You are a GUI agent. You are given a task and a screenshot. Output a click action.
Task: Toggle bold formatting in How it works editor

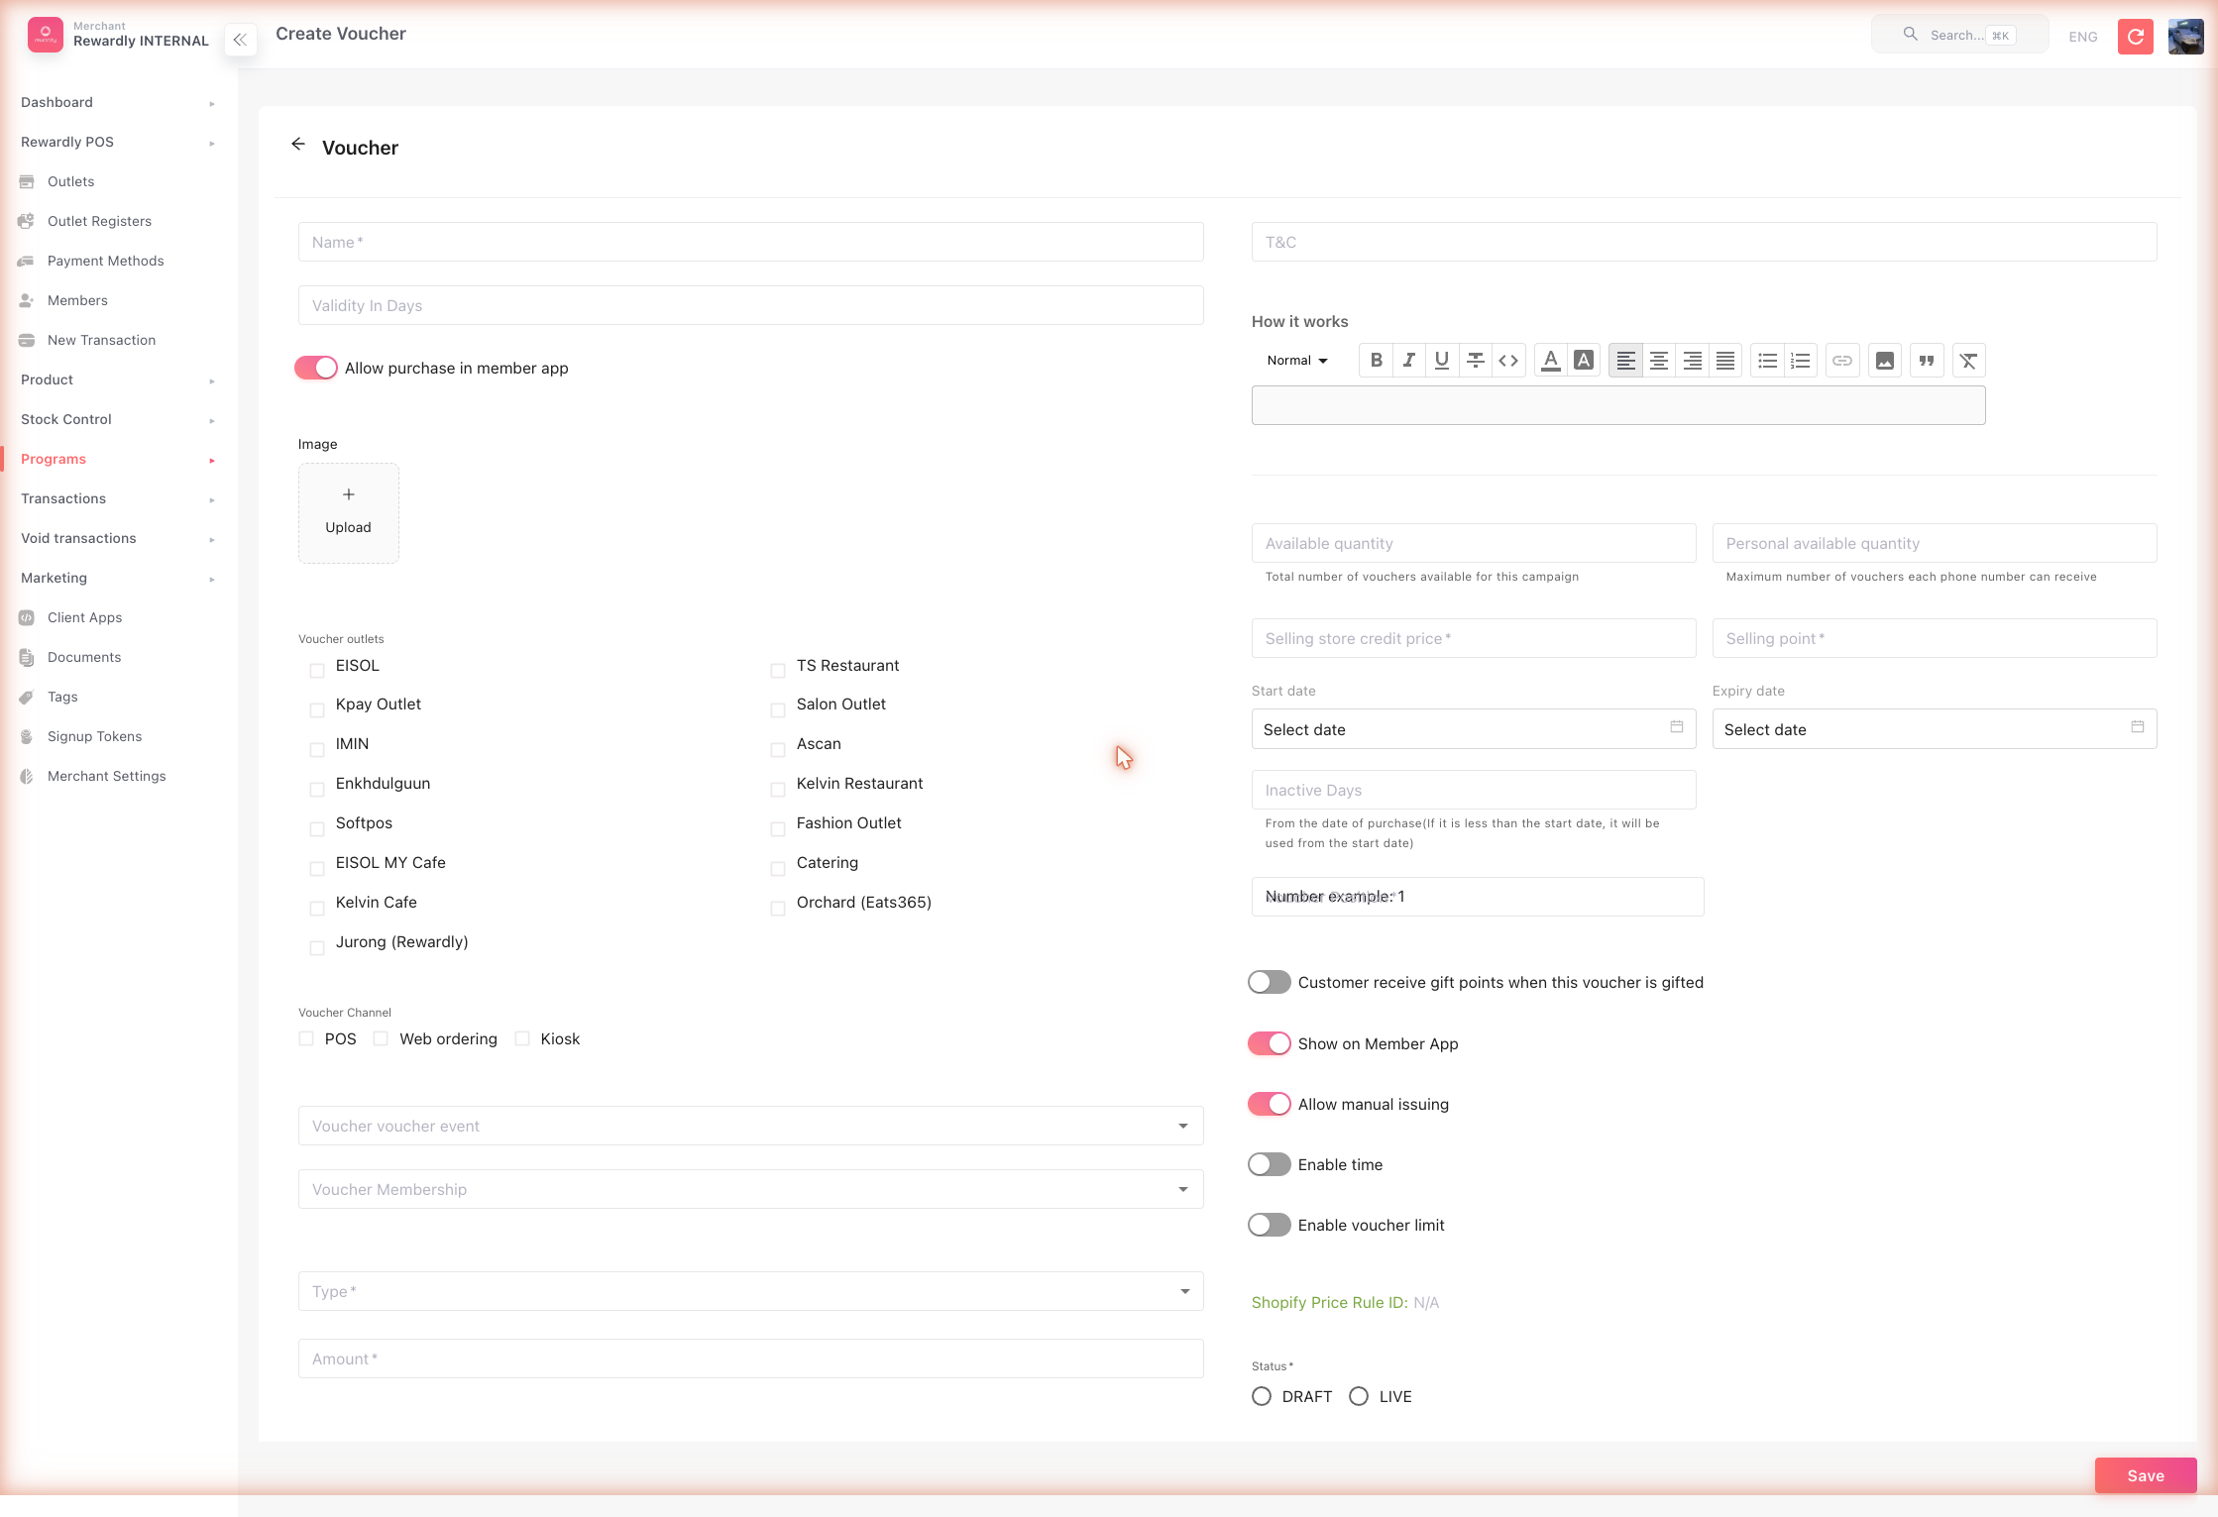pyautogui.click(x=1376, y=361)
